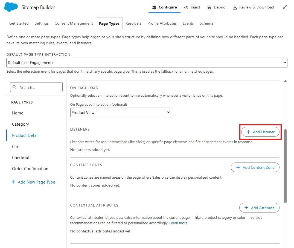Click the magnifier icon in search box
The image size is (294, 248).
pos(14,87)
